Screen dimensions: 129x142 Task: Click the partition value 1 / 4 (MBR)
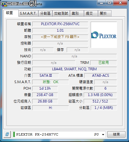point(104,108)
